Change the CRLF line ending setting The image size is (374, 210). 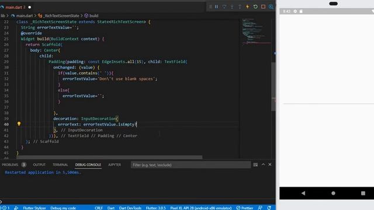tap(99, 208)
